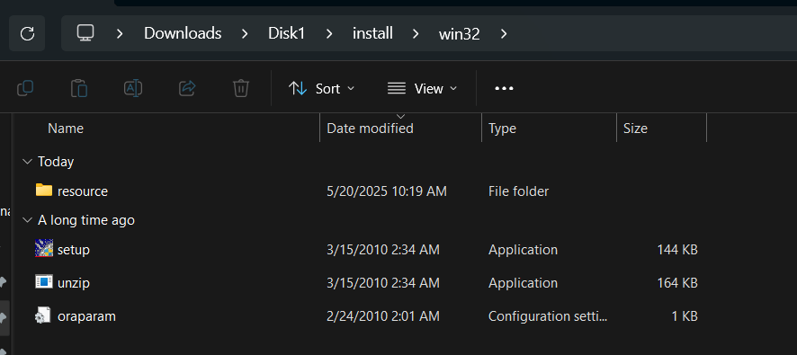Open the Sort dropdown menu
The height and width of the screenshot is (355, 797).
pyautogui.click(x=321, y=88)
